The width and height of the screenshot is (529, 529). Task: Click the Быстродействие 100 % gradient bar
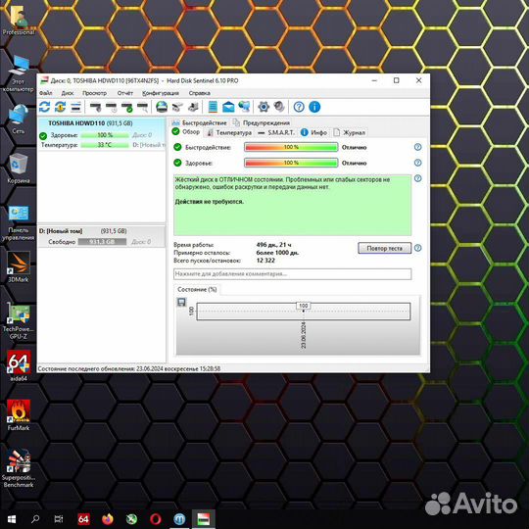click(x=291, y=147)
